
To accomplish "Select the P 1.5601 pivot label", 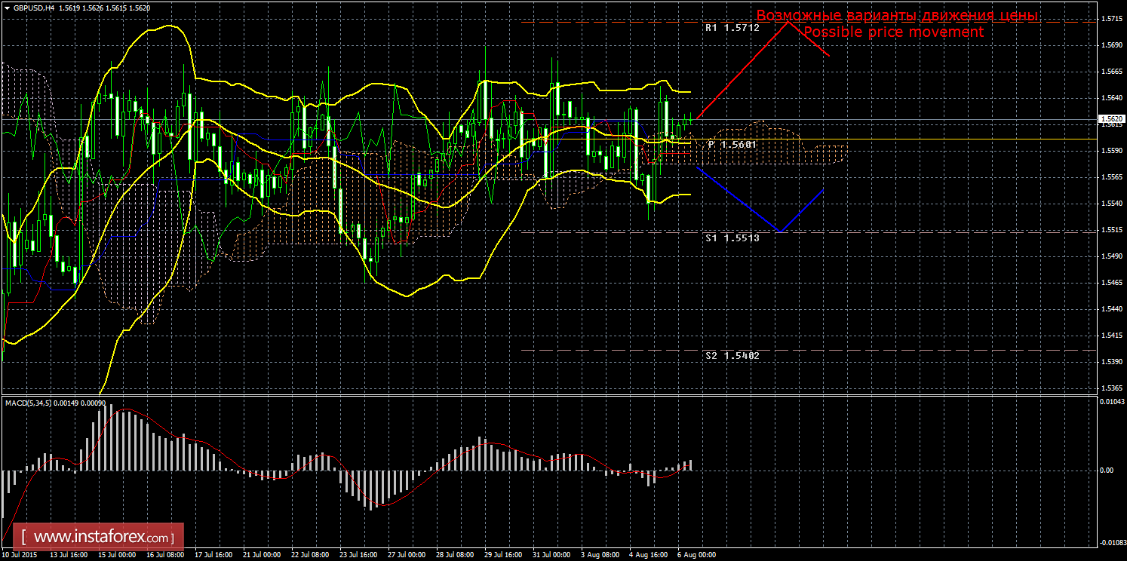I will 732,144.
